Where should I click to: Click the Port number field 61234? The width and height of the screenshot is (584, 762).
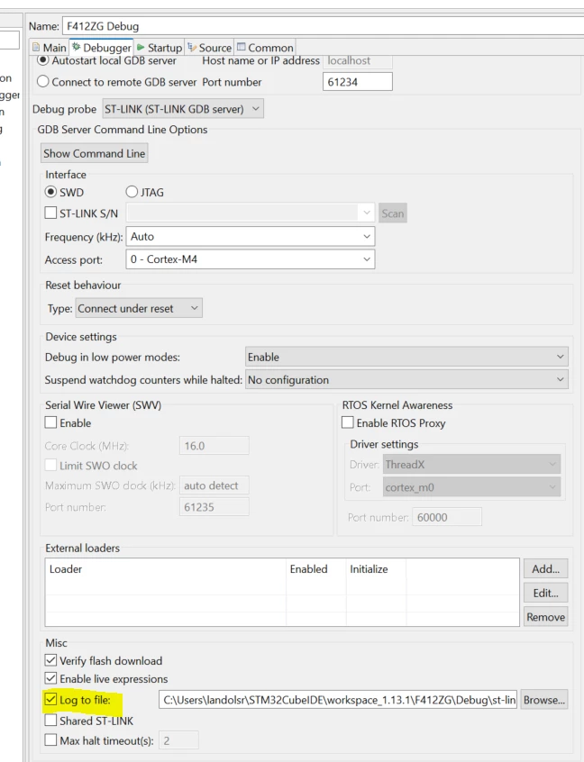click(x=358, y=82)
